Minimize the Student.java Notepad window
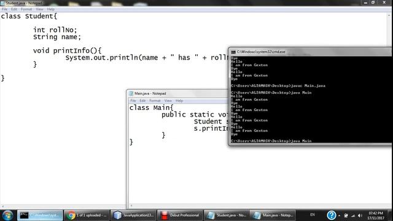393x221 pixels. (x=365, y=2)
